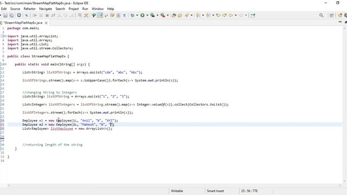Click the Coverage launch icon
This screenshot has width=347, height=195.
click(152, 15)
